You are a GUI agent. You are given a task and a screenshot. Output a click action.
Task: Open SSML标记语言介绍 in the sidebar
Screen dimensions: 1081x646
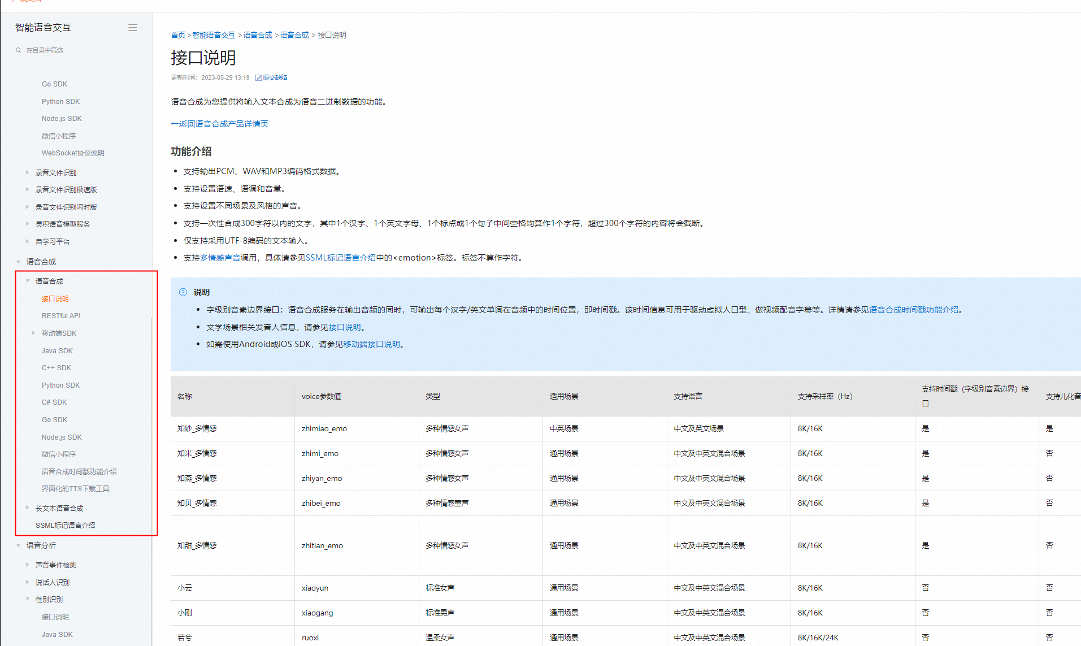(x=66, y=526)
